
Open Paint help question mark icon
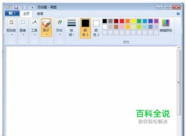(178, 13)
